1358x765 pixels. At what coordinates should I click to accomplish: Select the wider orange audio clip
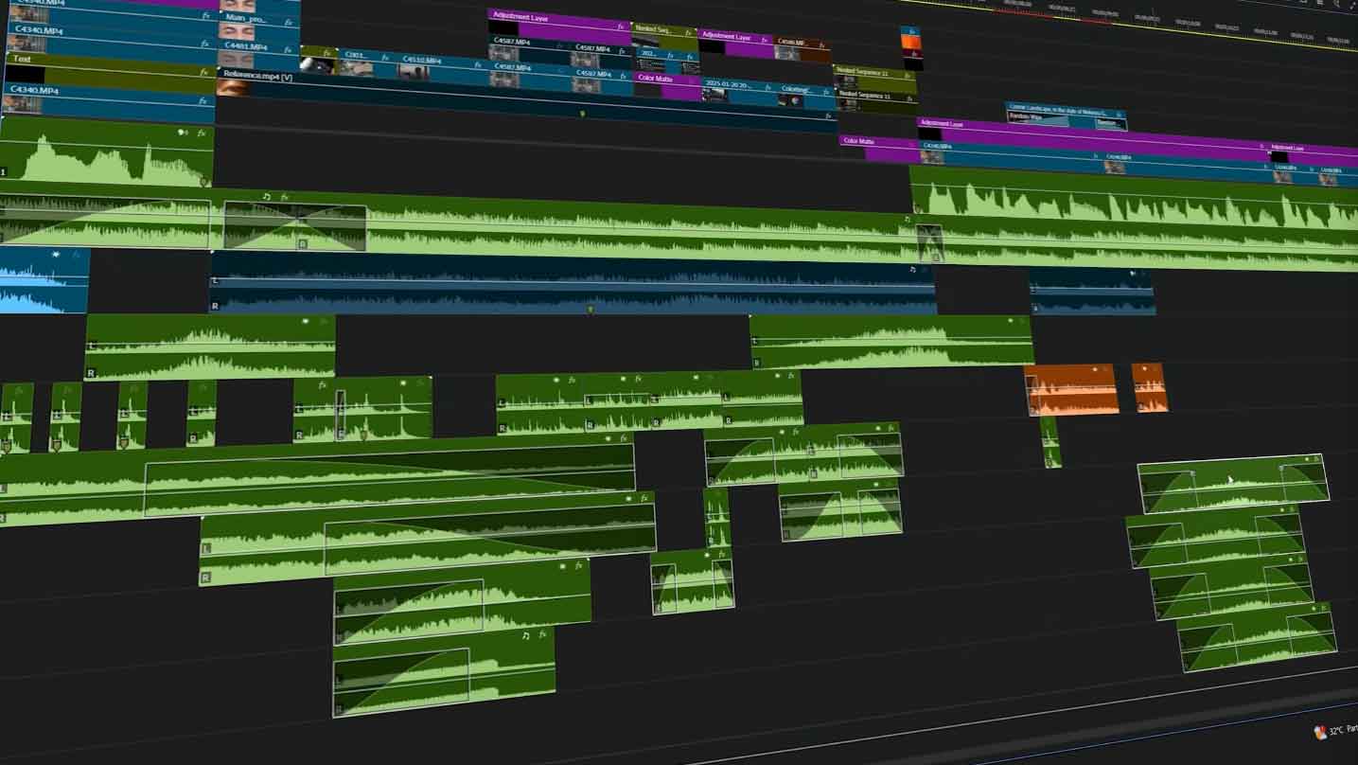1071,390
